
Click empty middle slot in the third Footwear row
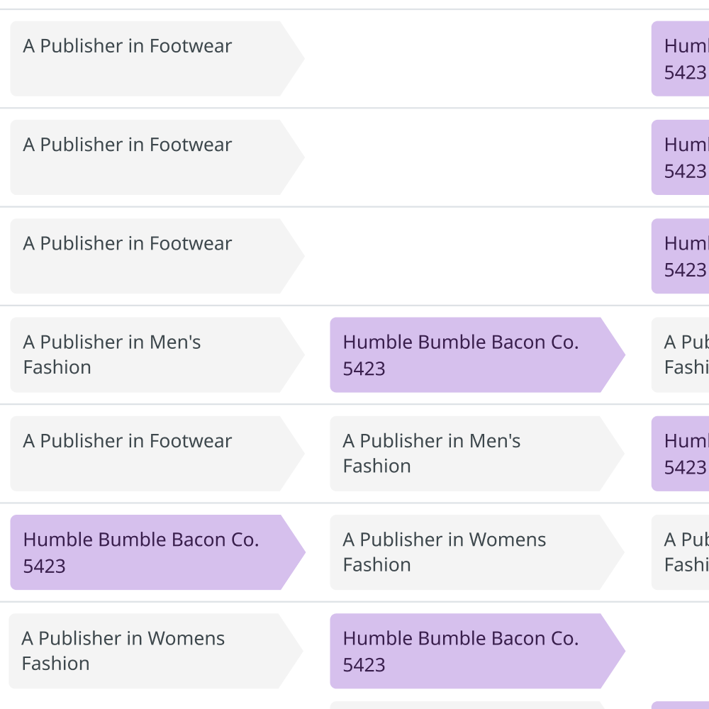pyautogui.click(x=475, y=256)
